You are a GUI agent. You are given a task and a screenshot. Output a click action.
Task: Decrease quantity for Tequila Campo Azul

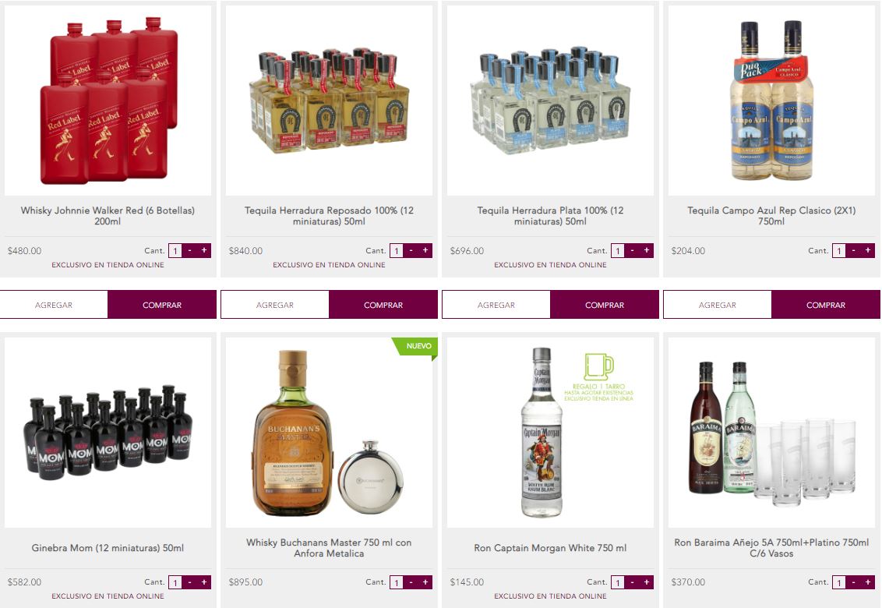[x=853, y=250]
